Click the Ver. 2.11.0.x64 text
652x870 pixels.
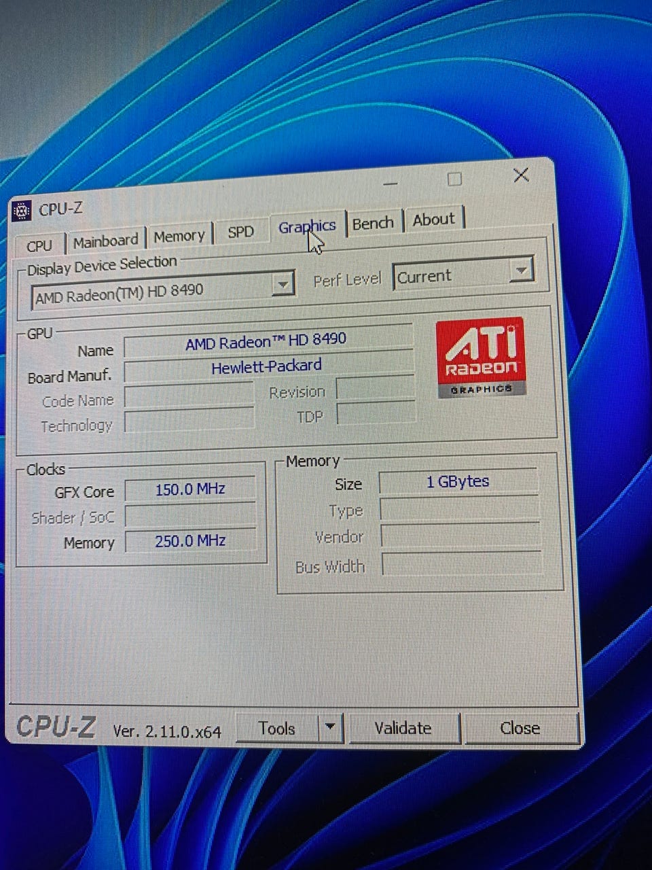[x=167, y=731]
